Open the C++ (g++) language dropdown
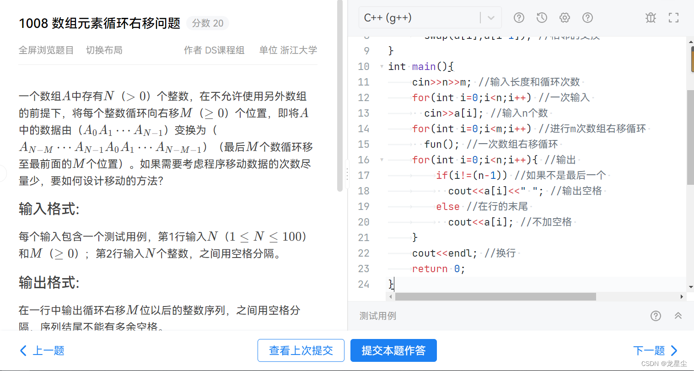 pyautogui.click(x=430, y=18)
